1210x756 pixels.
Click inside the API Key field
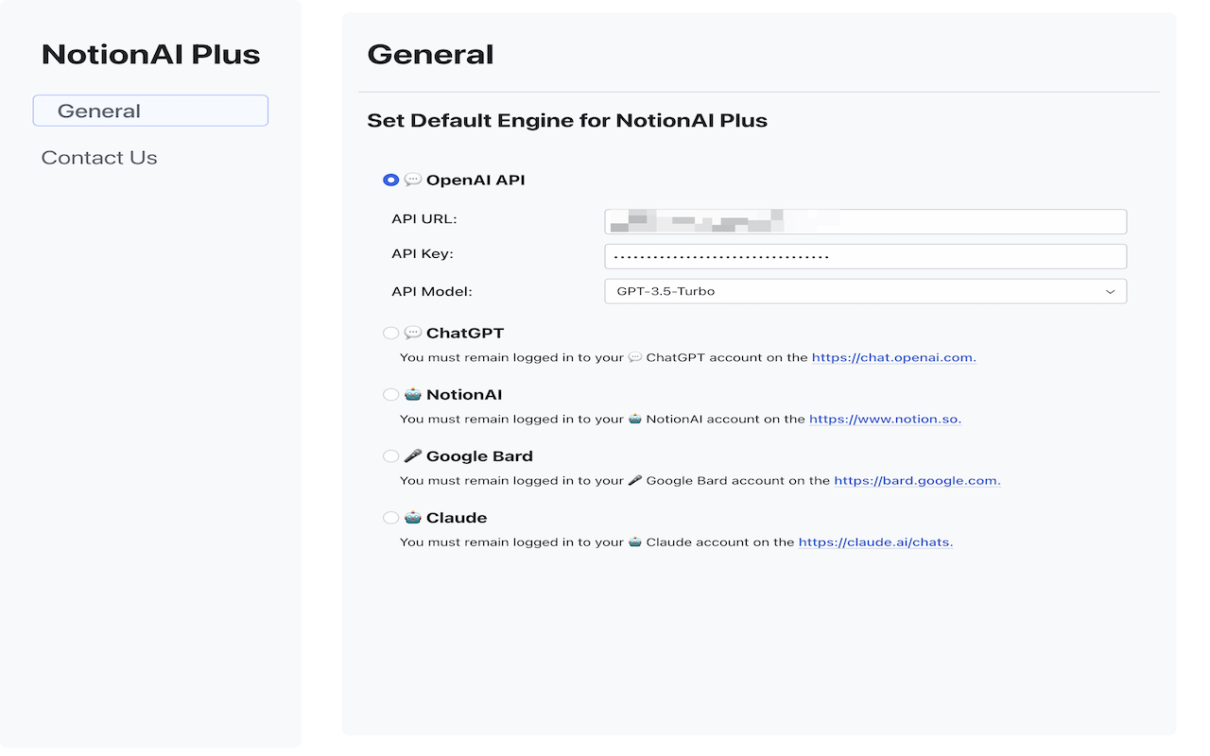(x=865, y=256)
